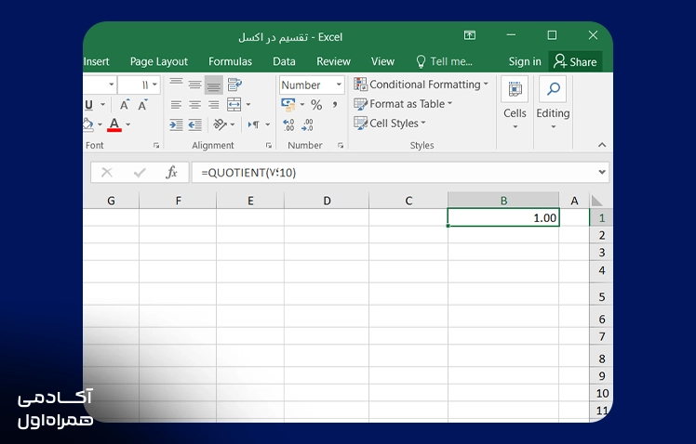Expand the formula bar
The image size is (696, 444).
[x=602, y=172]
